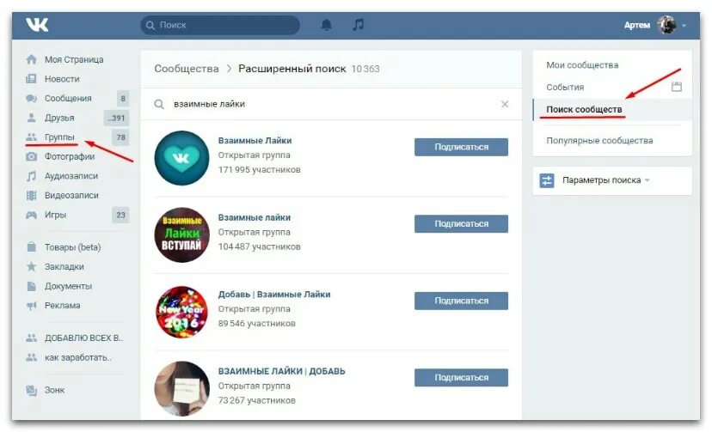Viewport: 712px width, 432px height.
Task: Click the people icon beside Группы
Action: point(31,137)
